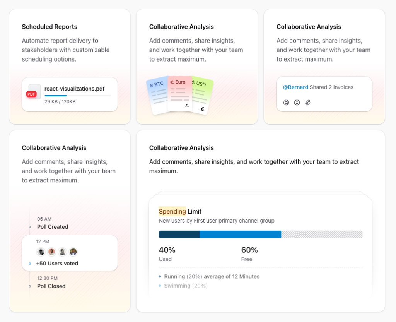Select the Euro invoice card header
The image size is (396, 322).
[x=179, y=82]
